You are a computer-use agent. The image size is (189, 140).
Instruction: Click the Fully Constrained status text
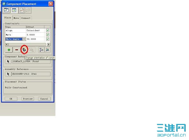click(x=16, y=87)
